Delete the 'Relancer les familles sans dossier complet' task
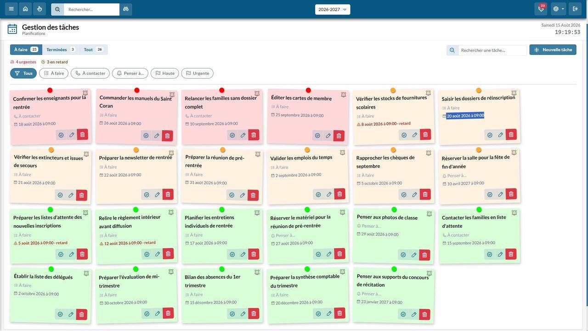 click(254, 135)
